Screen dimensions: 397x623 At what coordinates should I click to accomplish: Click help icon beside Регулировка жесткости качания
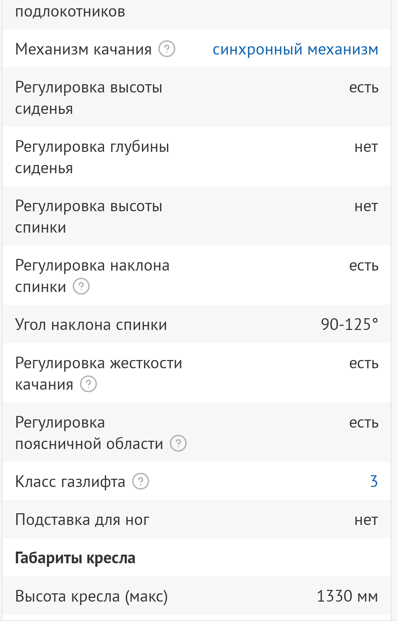tap(88, 384)
